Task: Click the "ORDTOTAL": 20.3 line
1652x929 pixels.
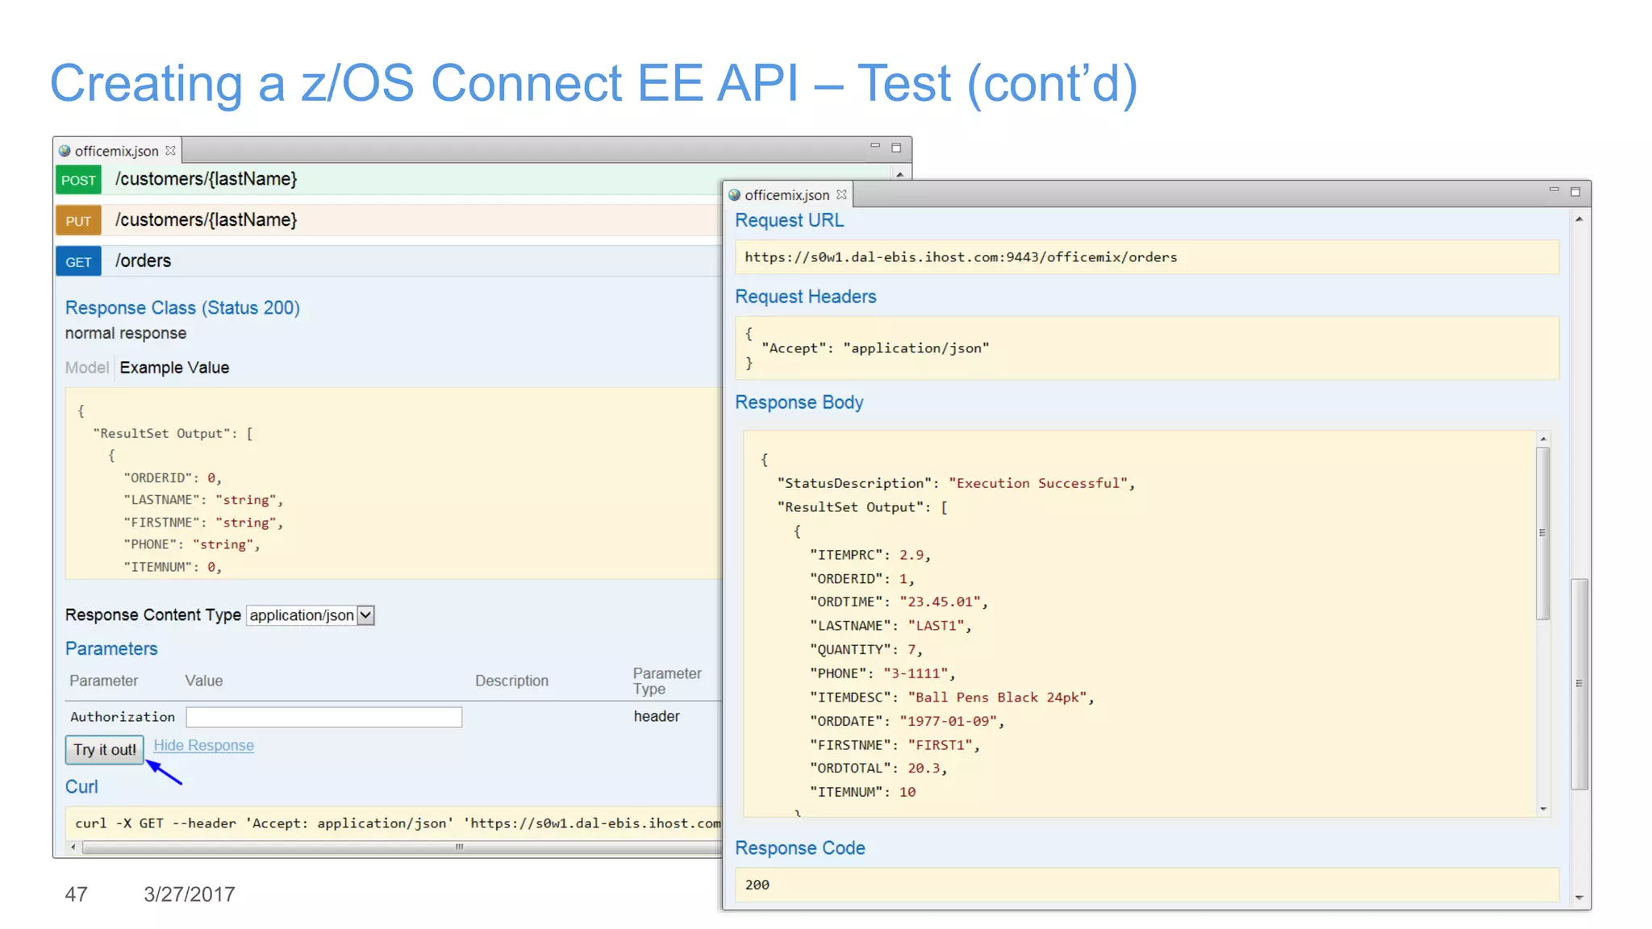Action: point(878,769)
